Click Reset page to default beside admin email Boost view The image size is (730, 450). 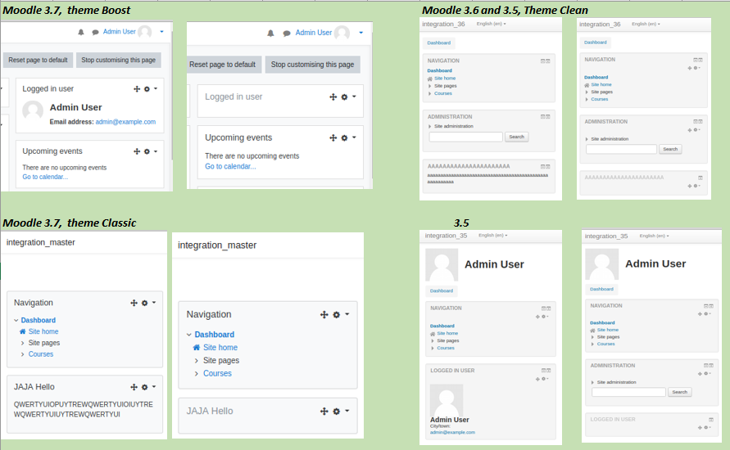pyautogui.click(x=39, y=60)
